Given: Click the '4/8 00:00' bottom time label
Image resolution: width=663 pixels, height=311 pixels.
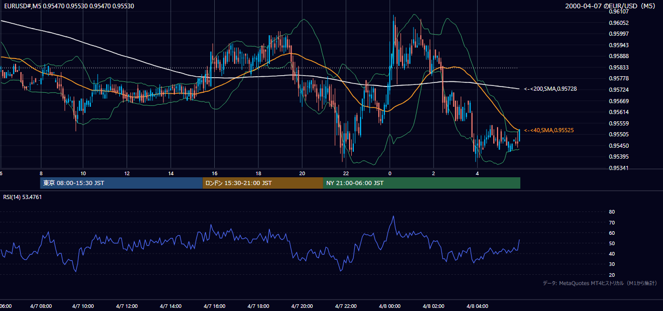Looking at the screenshot, I should pyautogui.click(x=390, y=306).
